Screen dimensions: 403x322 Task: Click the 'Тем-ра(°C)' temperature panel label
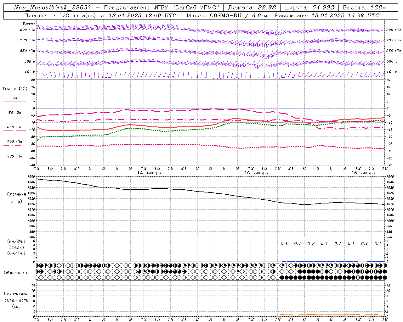[15, 89]
